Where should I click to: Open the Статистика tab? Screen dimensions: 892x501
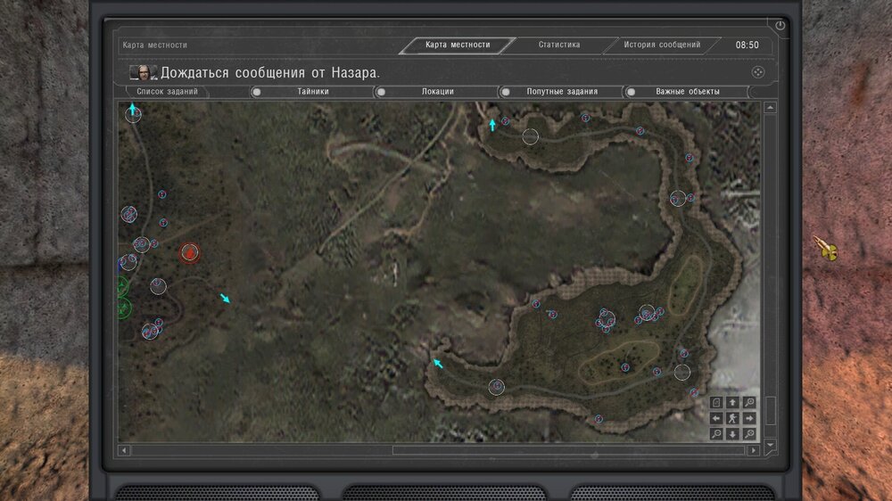coord(559,45)
